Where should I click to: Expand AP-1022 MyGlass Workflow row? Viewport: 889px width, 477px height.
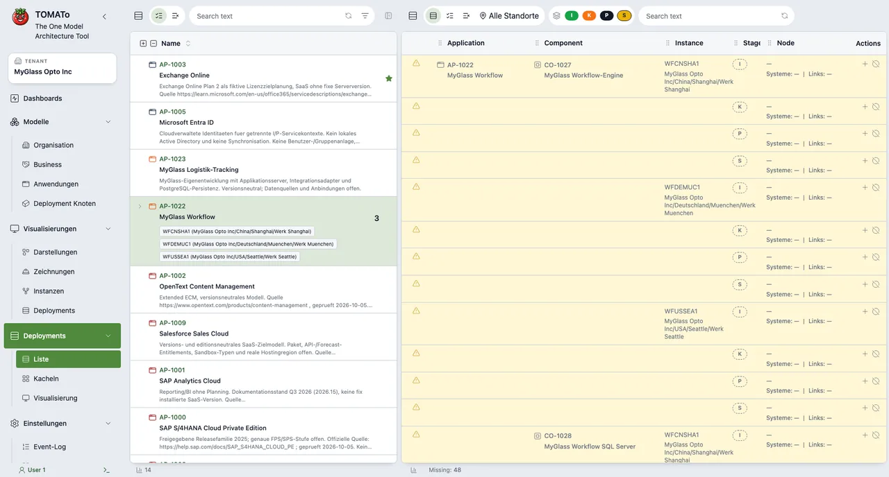click(x=140, y=206)
